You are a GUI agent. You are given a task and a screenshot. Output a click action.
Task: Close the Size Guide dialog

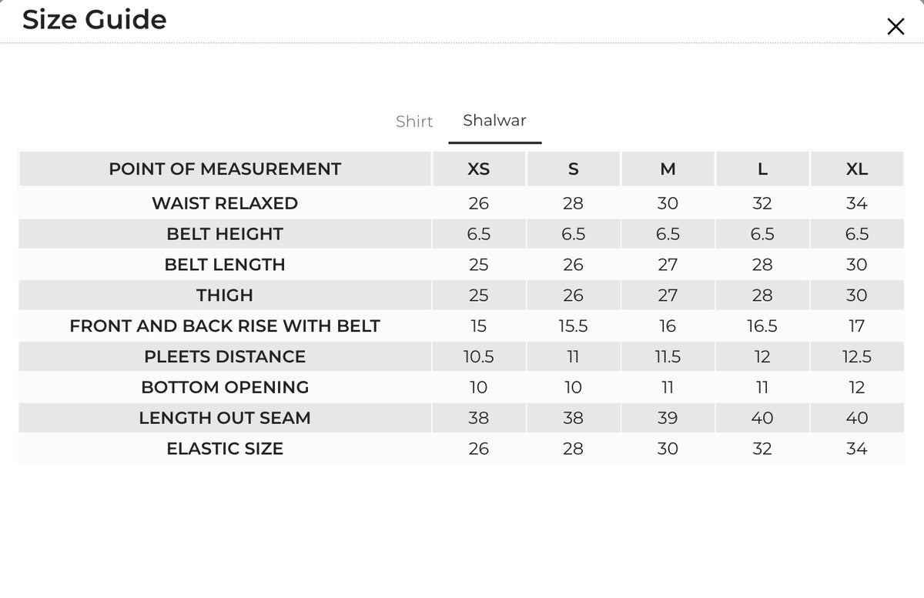coord(896,27)
